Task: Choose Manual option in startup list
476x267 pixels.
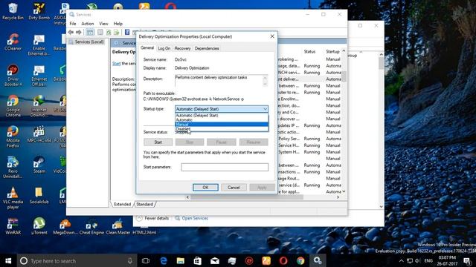Action: pyautogui.click(x=222, y=125)
